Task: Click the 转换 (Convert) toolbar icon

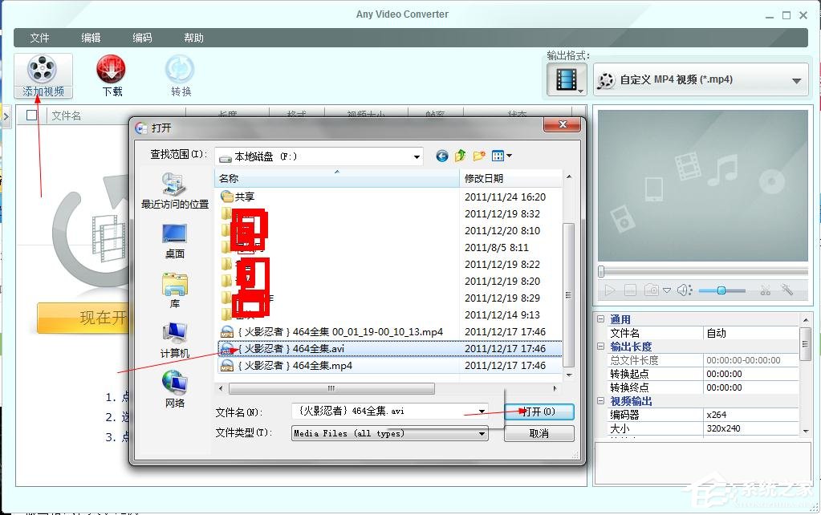Action: [x=178, y=75]
